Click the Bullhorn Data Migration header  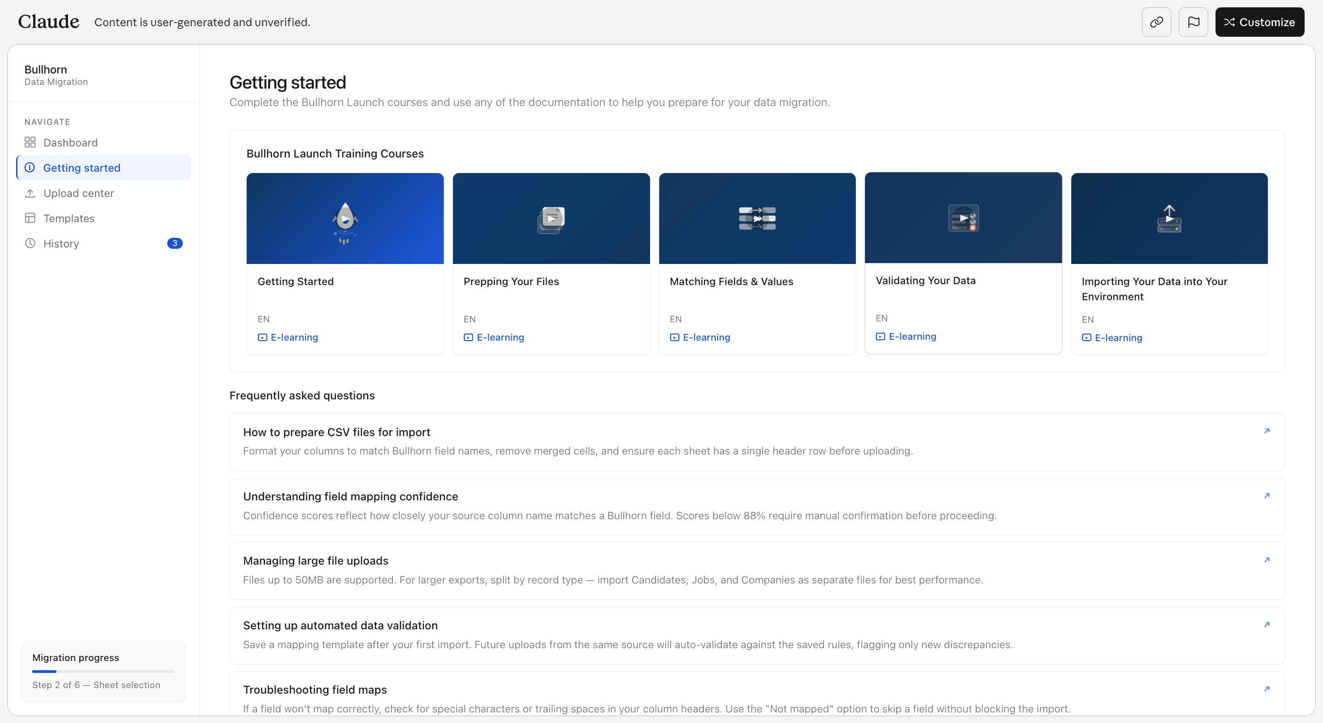[x=56, y=75]
